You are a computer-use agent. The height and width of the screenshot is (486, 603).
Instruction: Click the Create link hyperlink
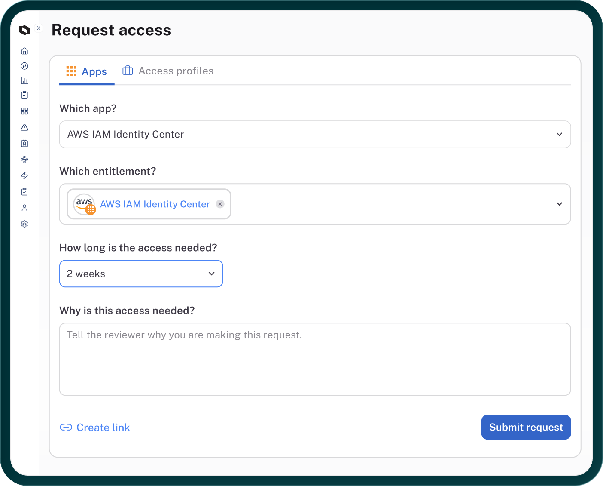(x=95, y=428)
